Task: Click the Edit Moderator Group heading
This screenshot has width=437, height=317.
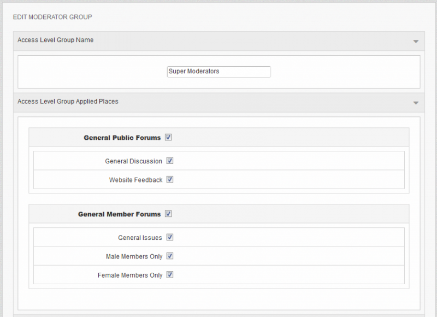Action: pyautogui.click(x=52, y=17)
